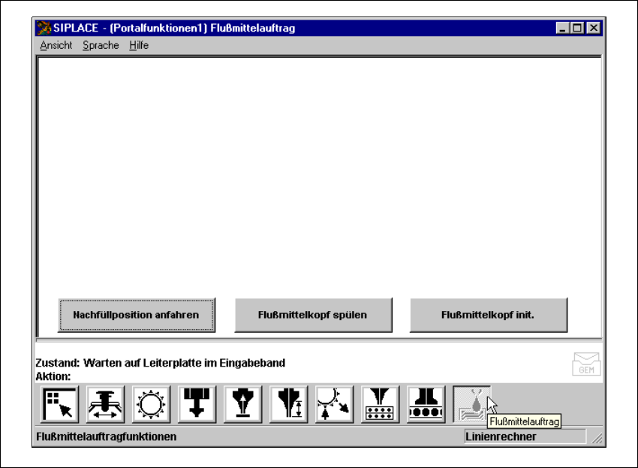Open the Hilfe menu

click(139, 45)
